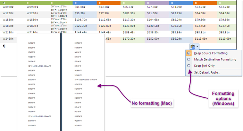The image size is (243, 131).
Task: Open the Paste Options dropdown arrow
Action: 197,47
